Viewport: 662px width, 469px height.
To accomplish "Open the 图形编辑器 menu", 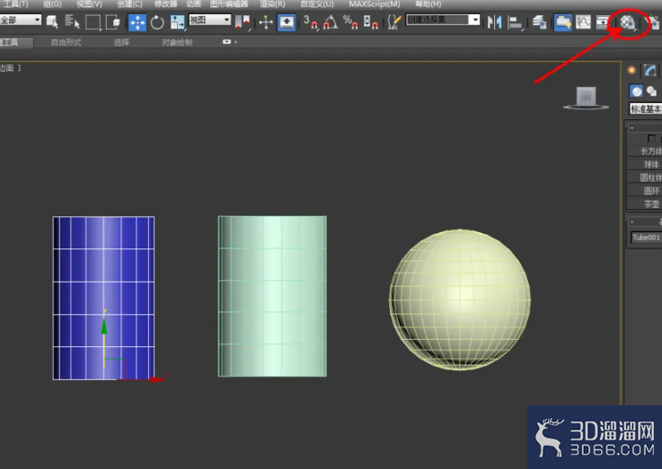I will tap(229, 4).
